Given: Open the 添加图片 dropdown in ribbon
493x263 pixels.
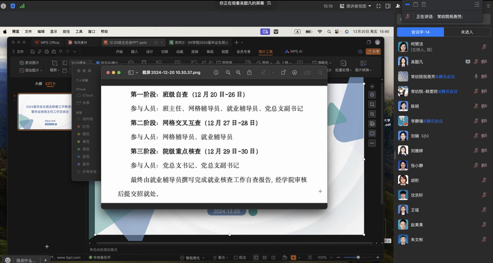Looking at the screenshot, I should pyautogui.click(x=31, y=70).
